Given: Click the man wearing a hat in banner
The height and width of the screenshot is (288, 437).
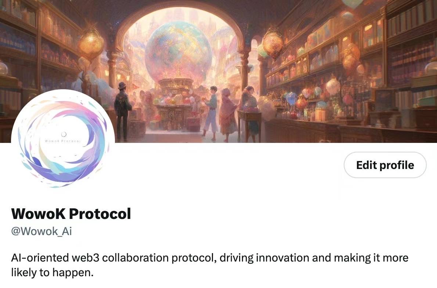Looking at the screenshot, I should coord(122,112).
